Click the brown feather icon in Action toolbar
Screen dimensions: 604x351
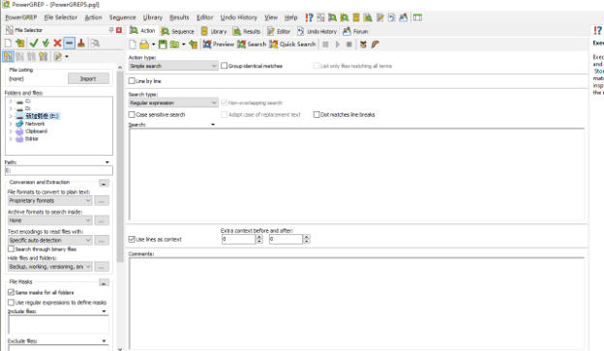click(x=375, y=44)
